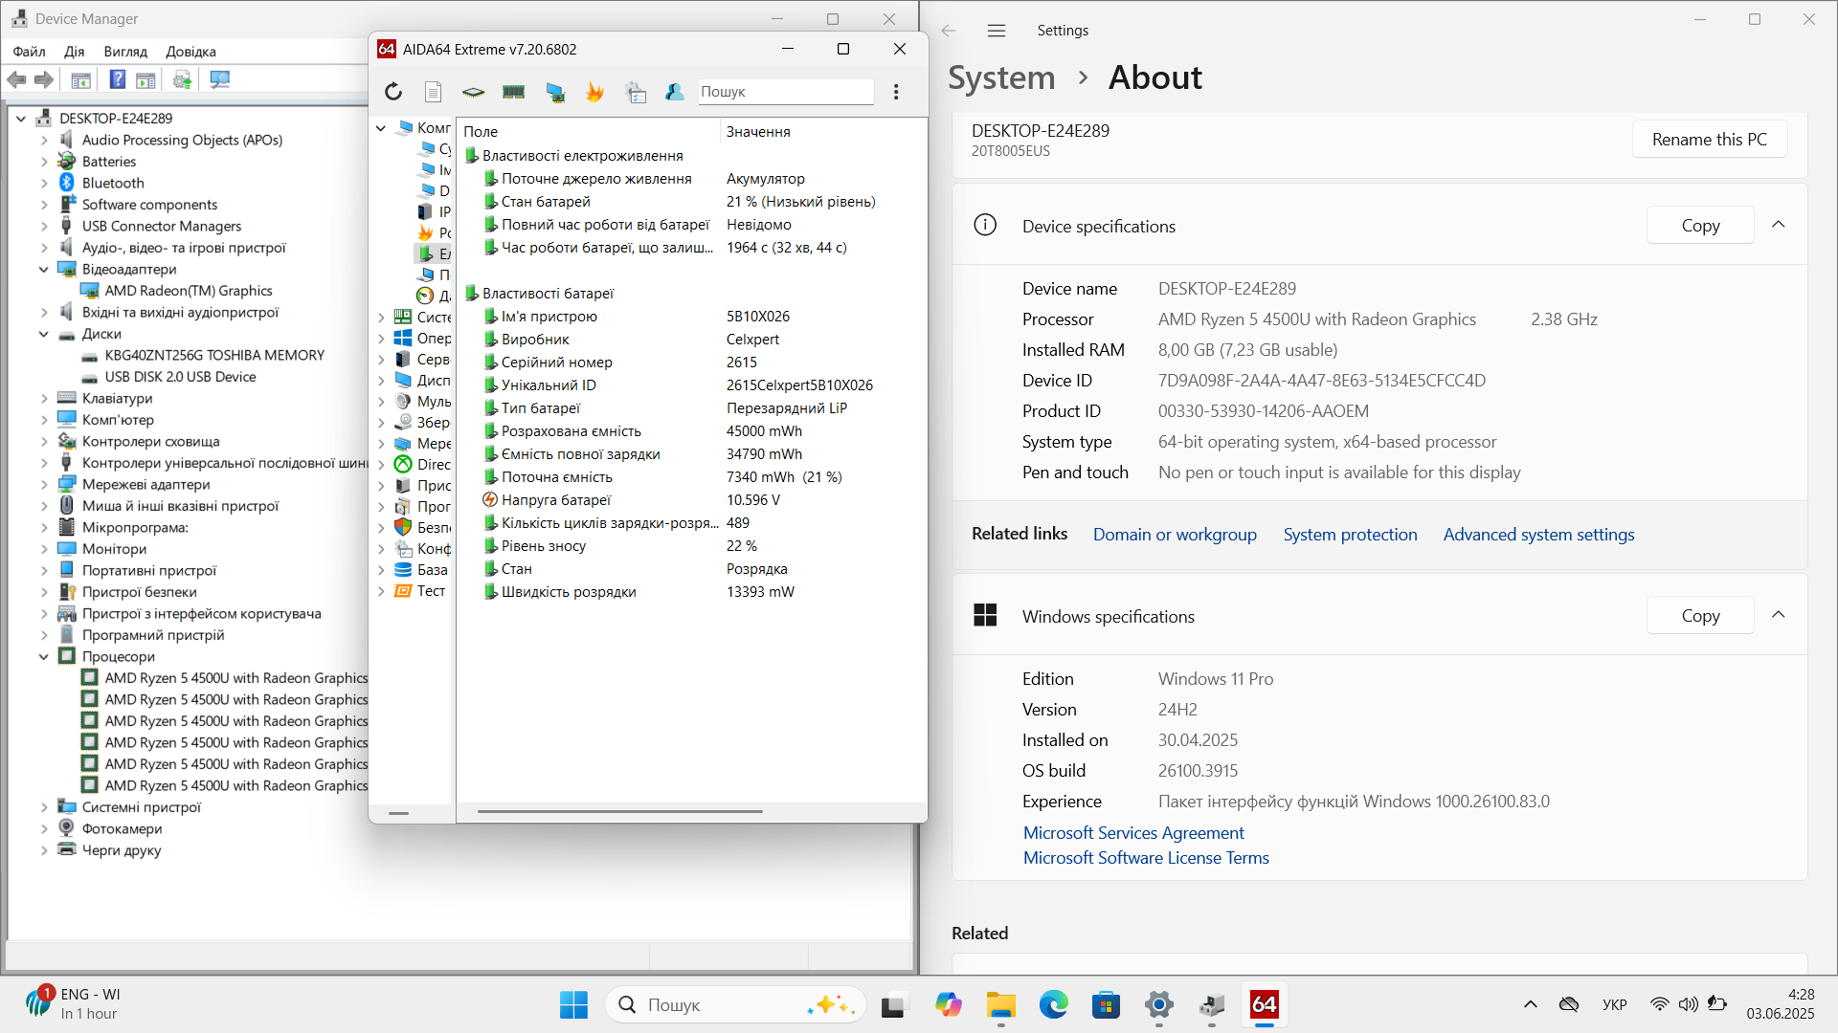Click the horizontal scrollbar in AIDA64 details pane
1838x1033 pixels.
[x=619, y=812]
